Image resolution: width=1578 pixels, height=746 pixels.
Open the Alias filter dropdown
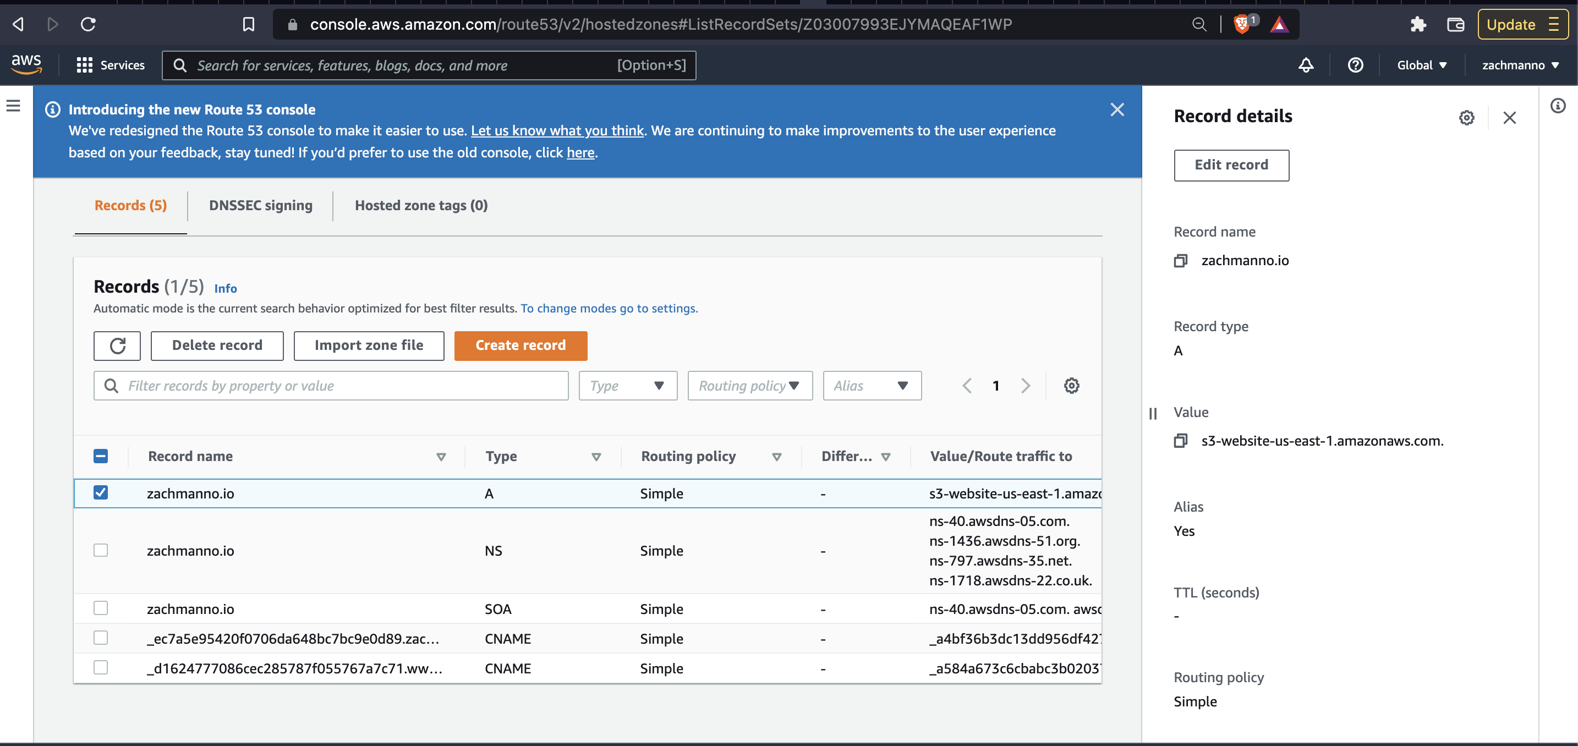(x=872, y=386)
